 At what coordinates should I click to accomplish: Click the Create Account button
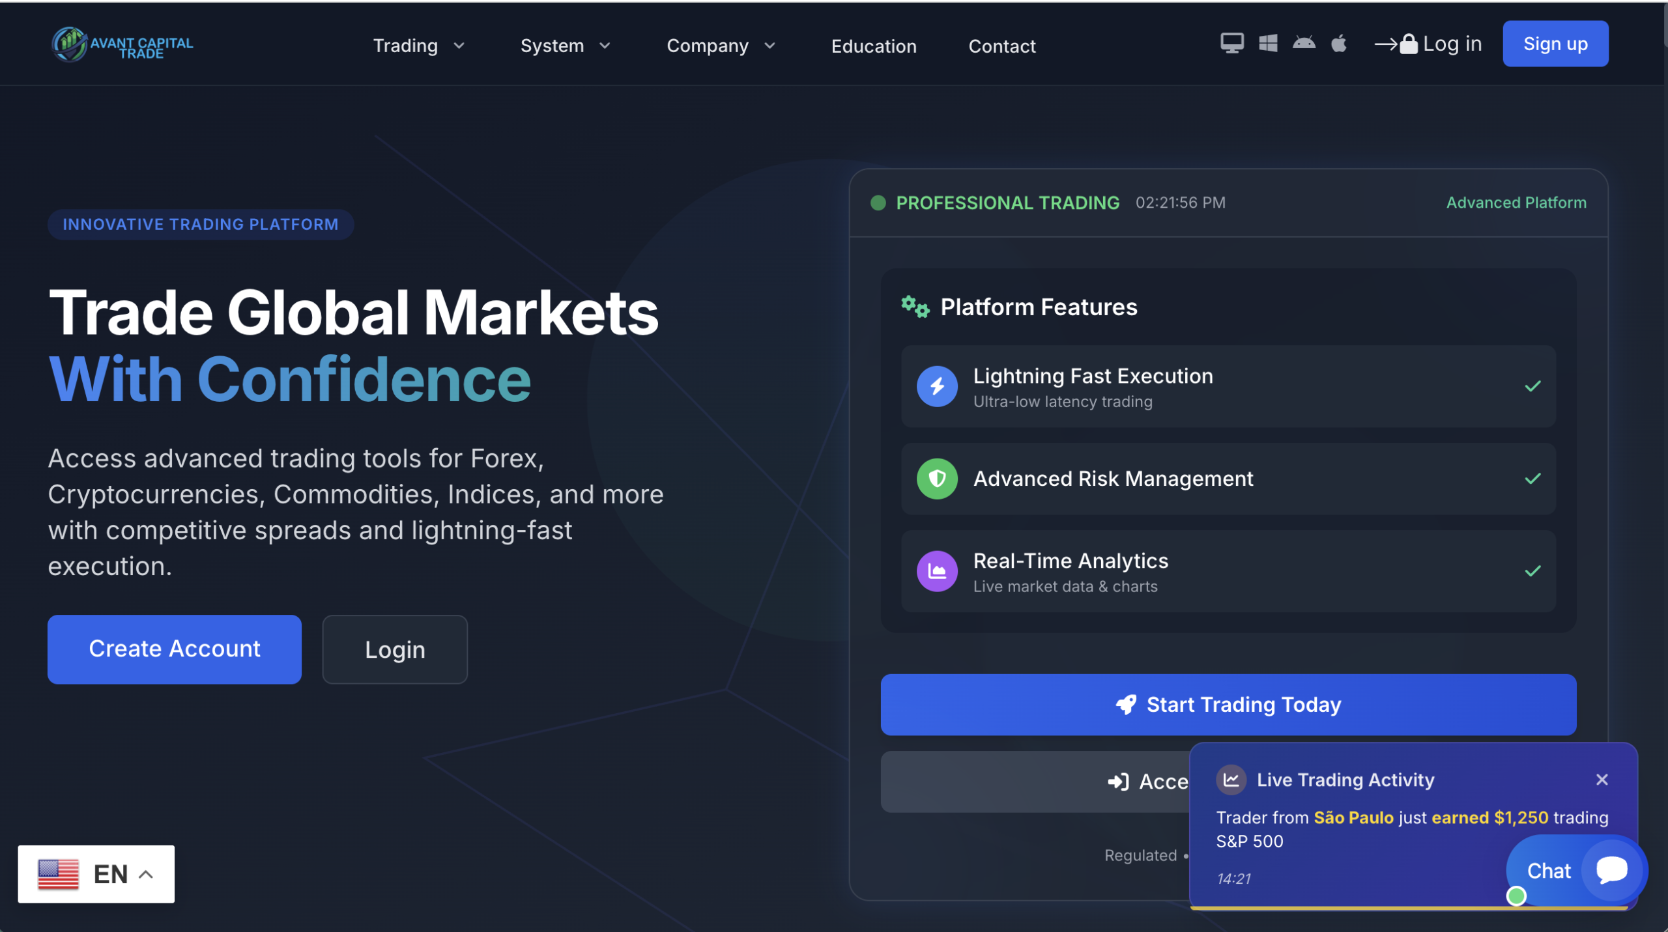click(175, 649)
